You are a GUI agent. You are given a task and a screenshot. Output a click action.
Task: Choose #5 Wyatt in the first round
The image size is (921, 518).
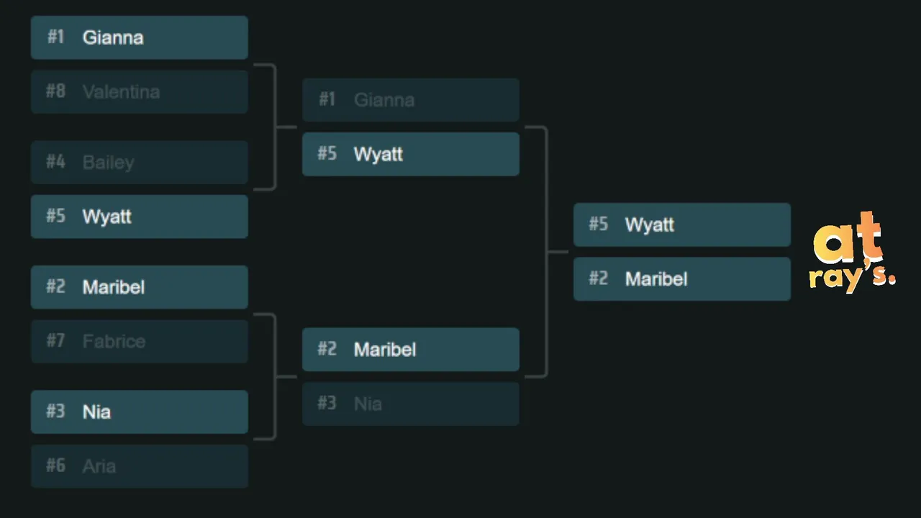pos(139,217)
